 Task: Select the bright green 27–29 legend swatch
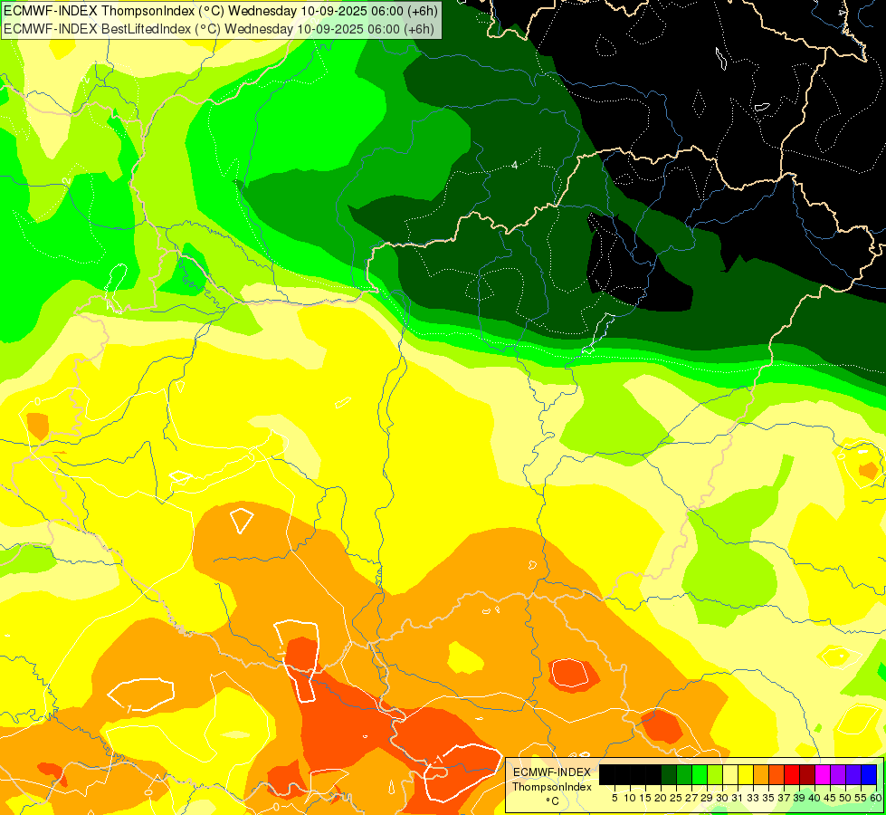(x=700, y=774)
